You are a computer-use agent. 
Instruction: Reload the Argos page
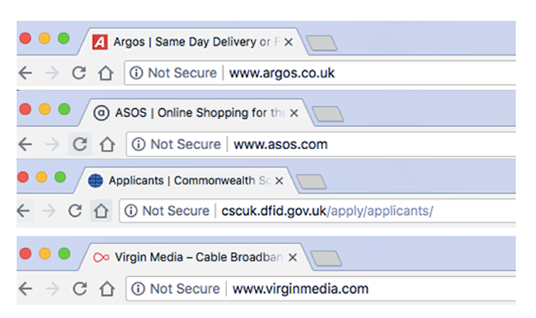(79, 72)
